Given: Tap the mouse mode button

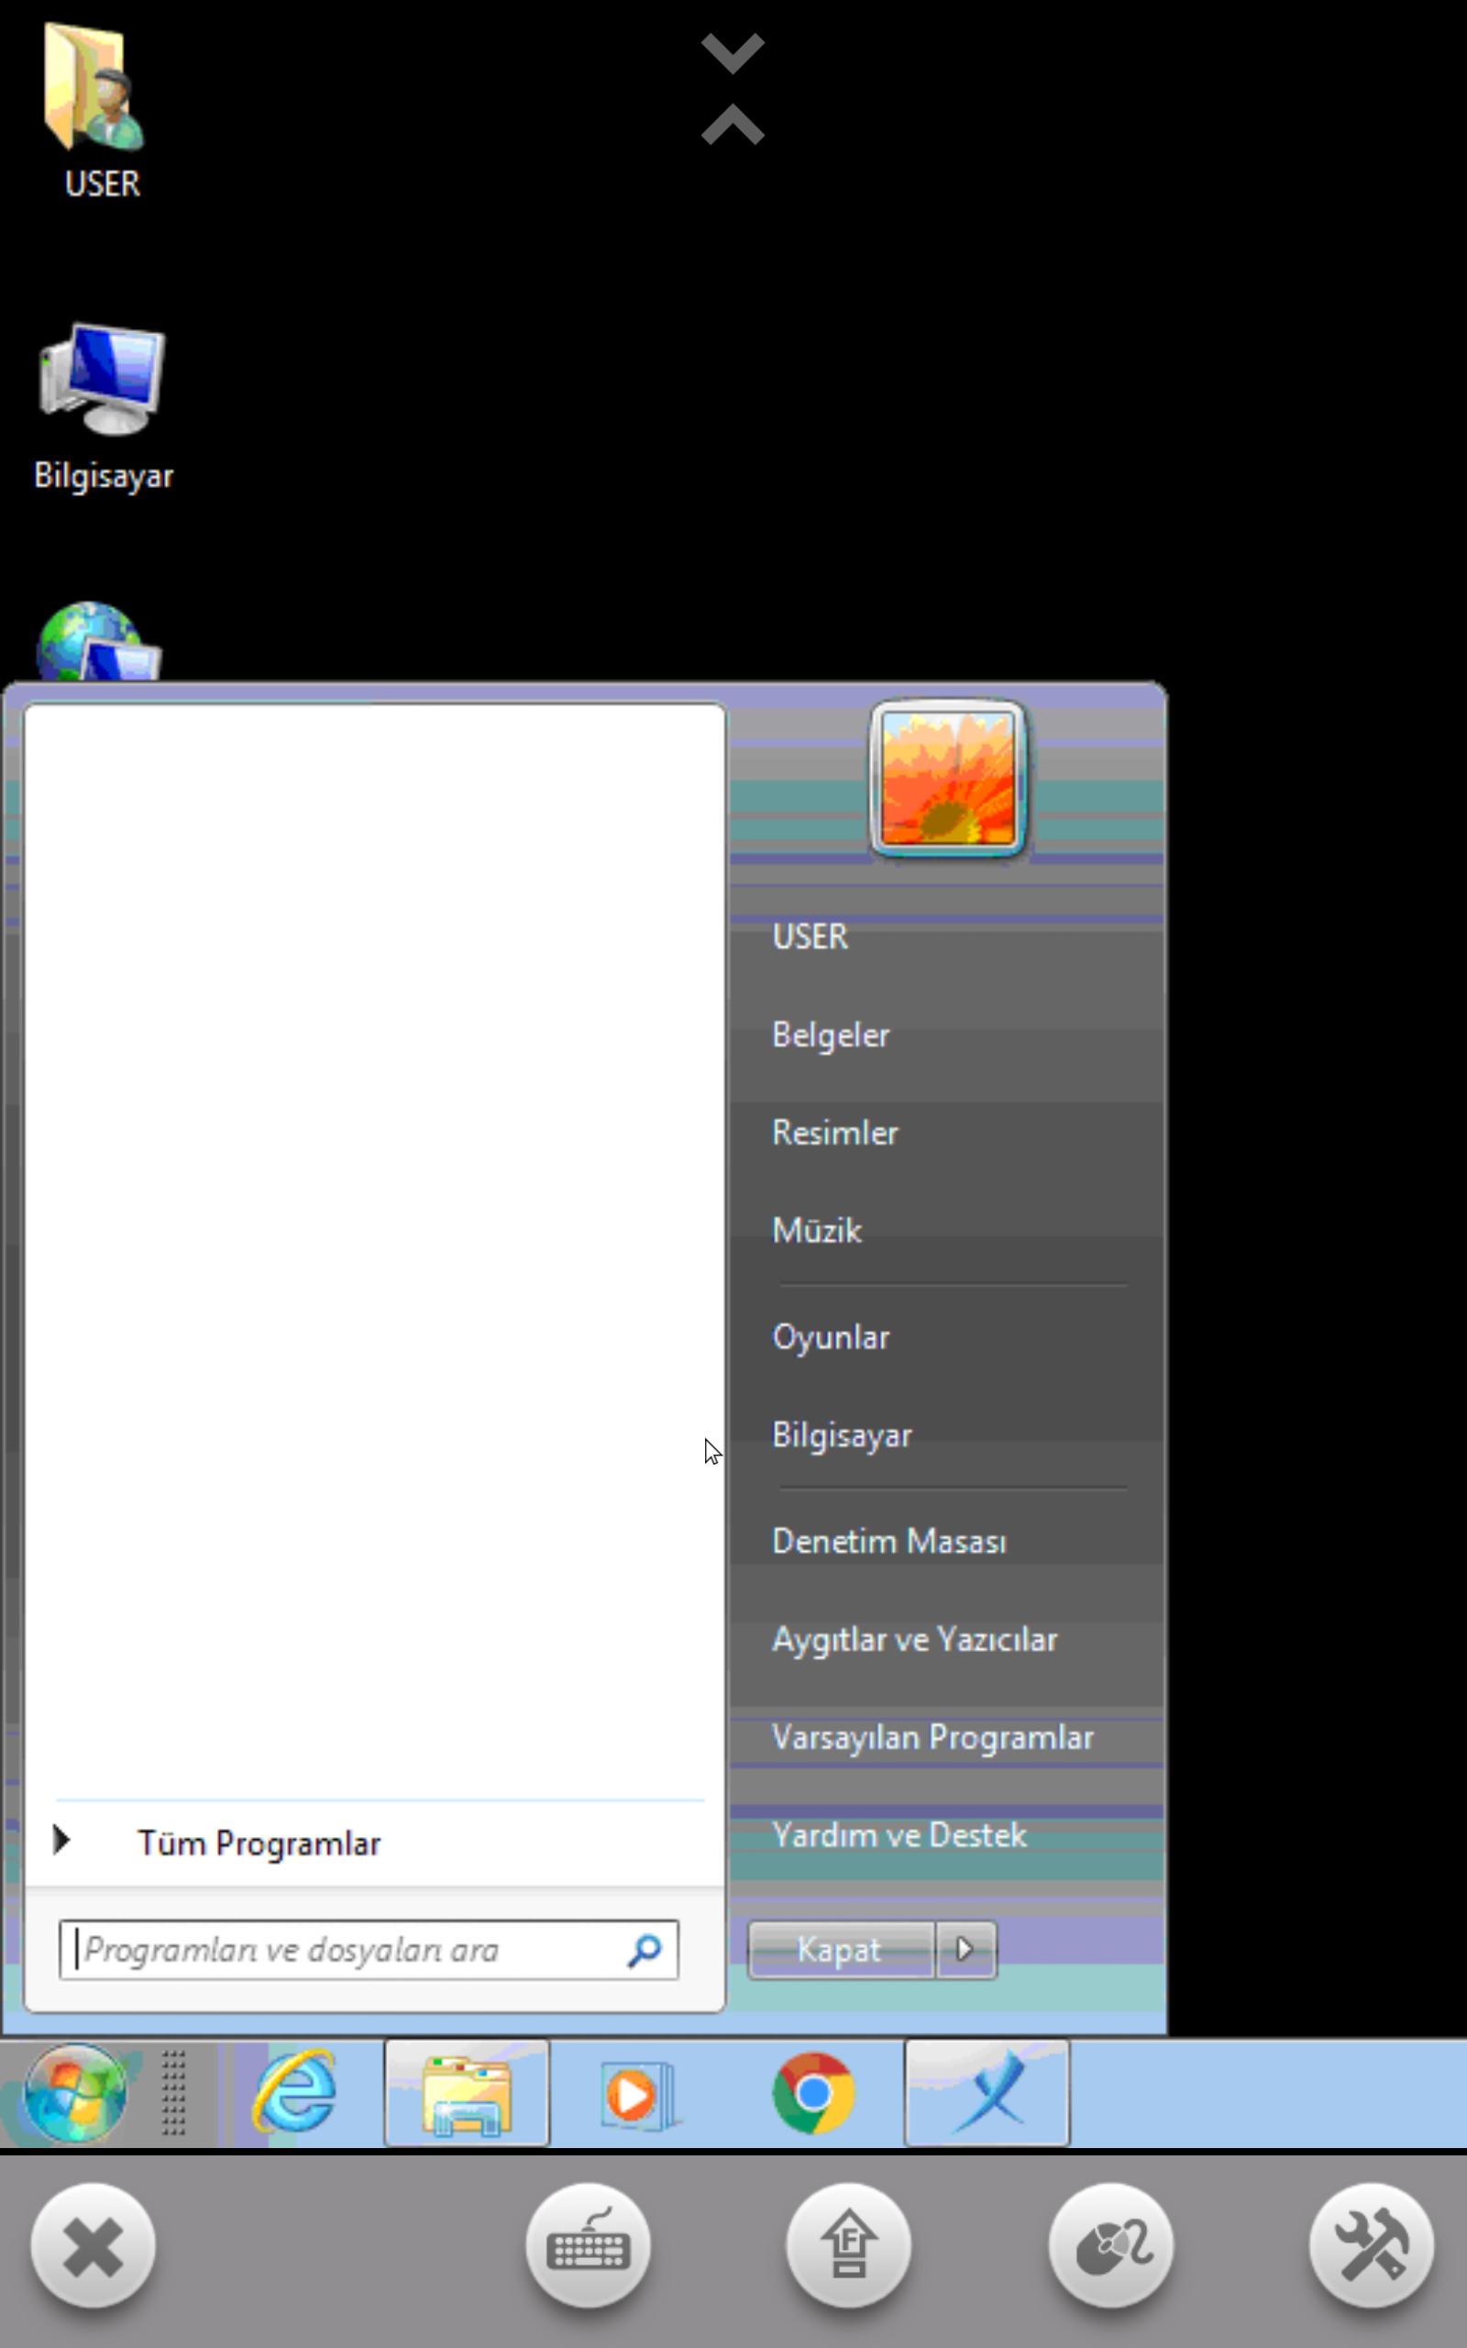Looking at the screenshot, I should pyautogui.click(x=1111, y=2246).
